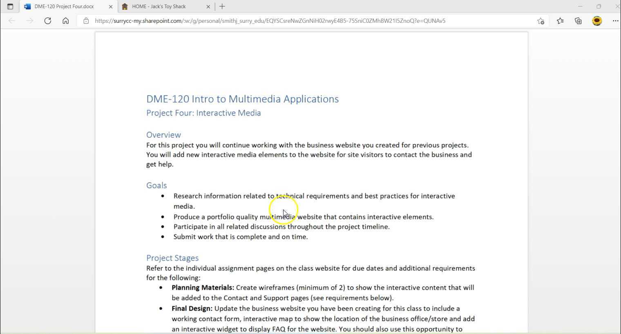
Task: Click the Project Stages heading text
Action: pos(172,258)
